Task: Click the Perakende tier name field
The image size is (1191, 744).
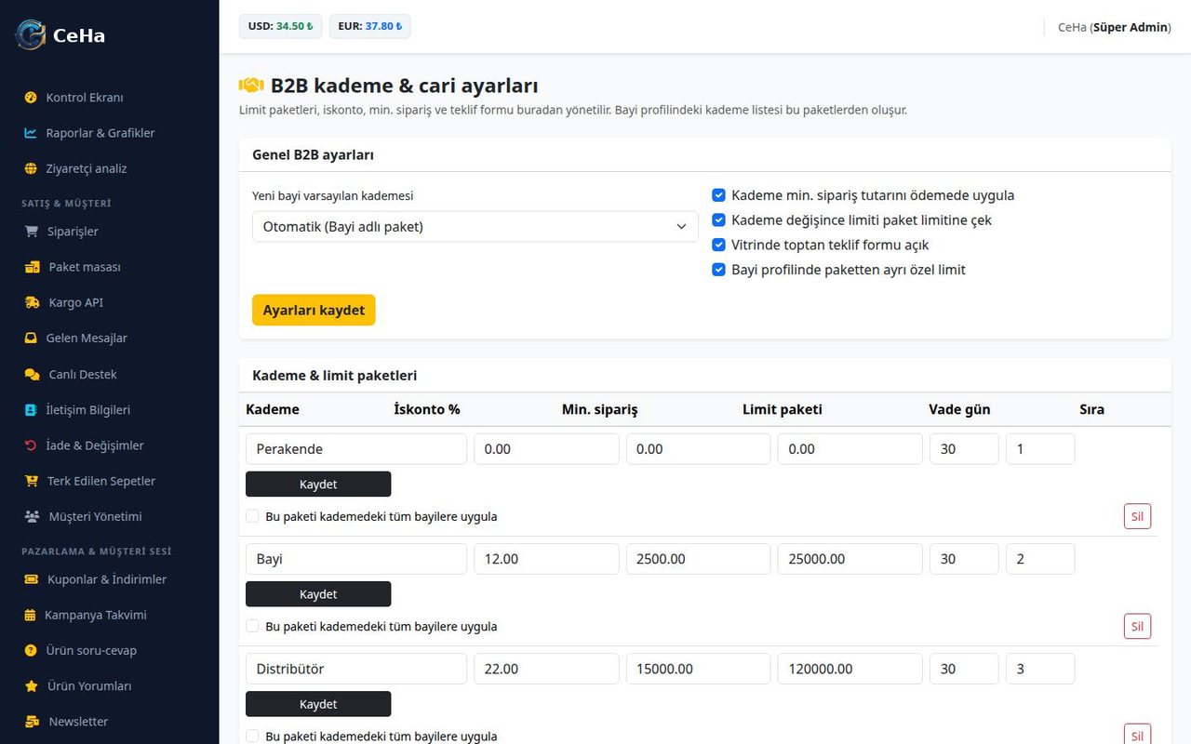Action: (356, 449)
